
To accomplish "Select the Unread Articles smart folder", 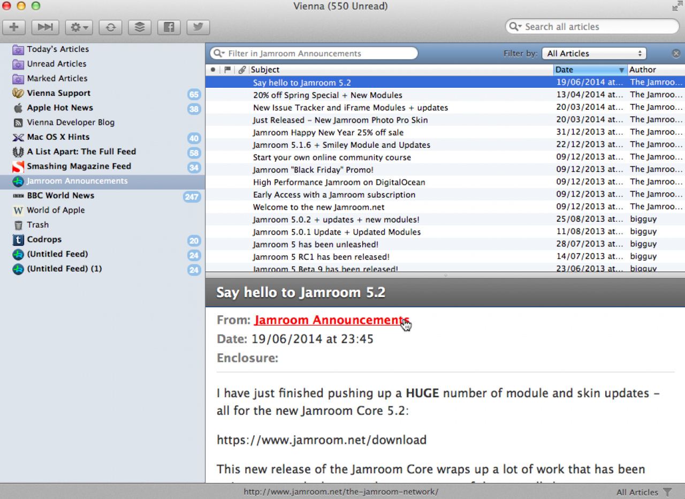I will [x=57, y=64].
